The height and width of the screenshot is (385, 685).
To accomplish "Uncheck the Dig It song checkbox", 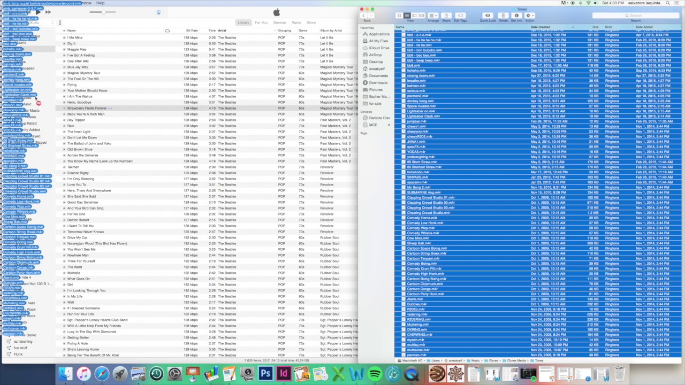I will [64, 43].
